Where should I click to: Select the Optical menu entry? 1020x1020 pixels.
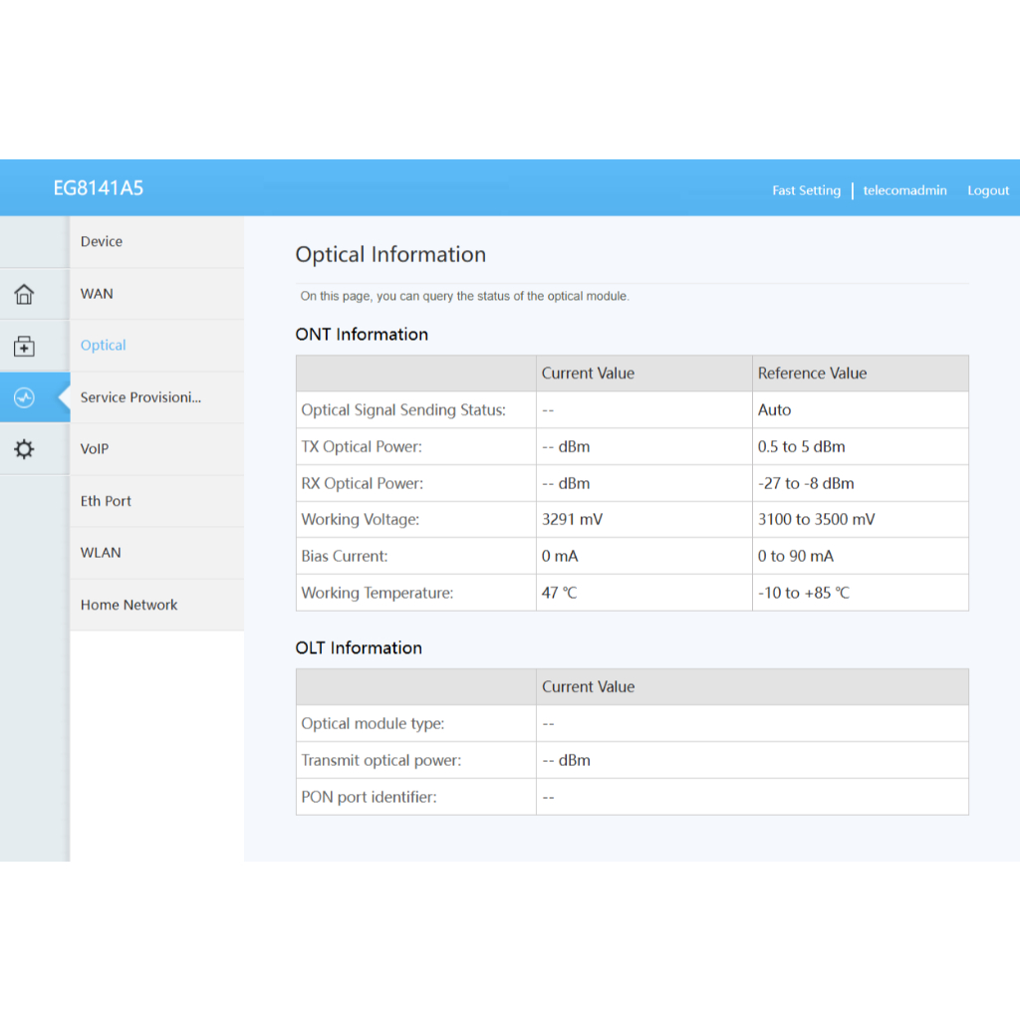pyautogui.click(x=104, y=346)
